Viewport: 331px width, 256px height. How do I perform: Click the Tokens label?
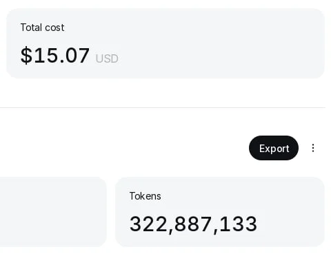coord(145,196)
